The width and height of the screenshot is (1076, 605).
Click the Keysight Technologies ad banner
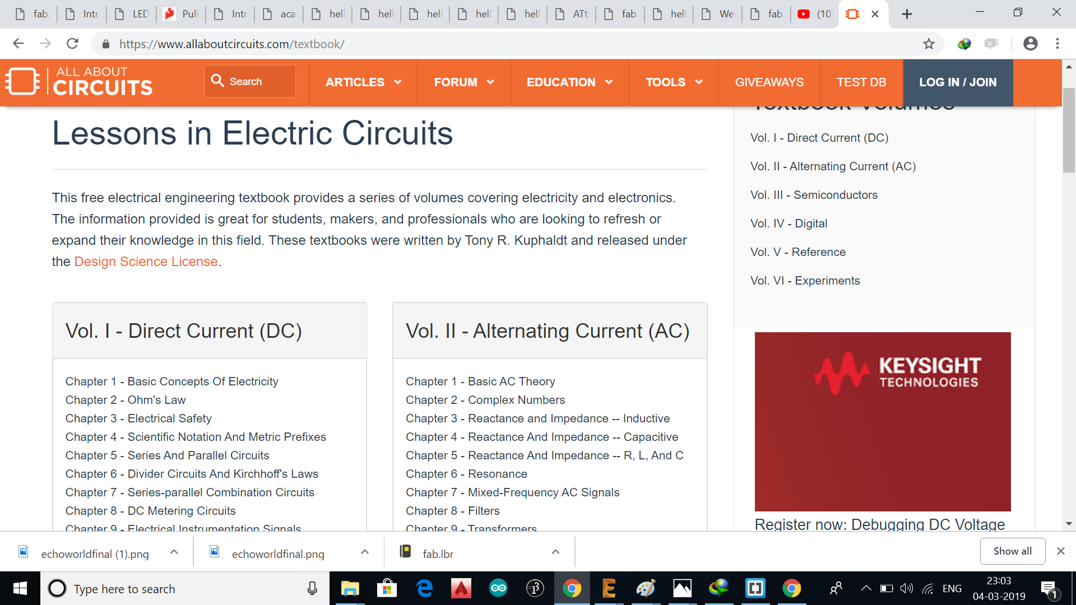pos(882,421)
